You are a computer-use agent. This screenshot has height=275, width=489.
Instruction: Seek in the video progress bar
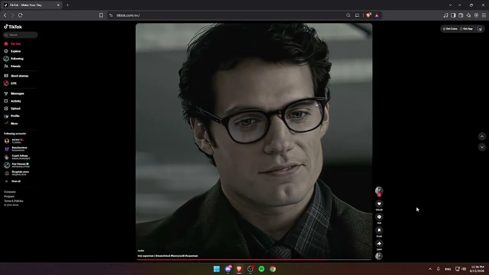[254, 260]
